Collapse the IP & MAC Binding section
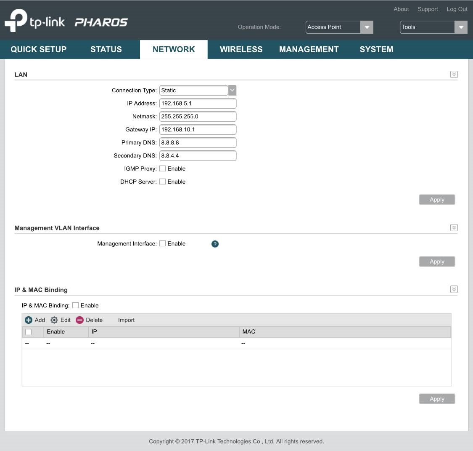Image resolution: width=473 pixels, height=451 pixels. point(454,289)
